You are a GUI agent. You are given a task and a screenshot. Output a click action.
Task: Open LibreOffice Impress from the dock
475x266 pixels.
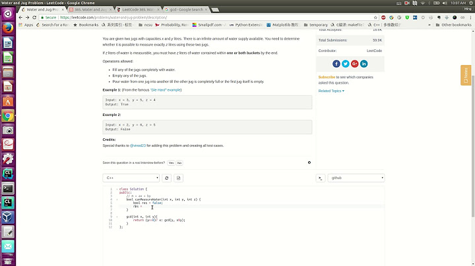pyautogui.click(x=8, y=86)
